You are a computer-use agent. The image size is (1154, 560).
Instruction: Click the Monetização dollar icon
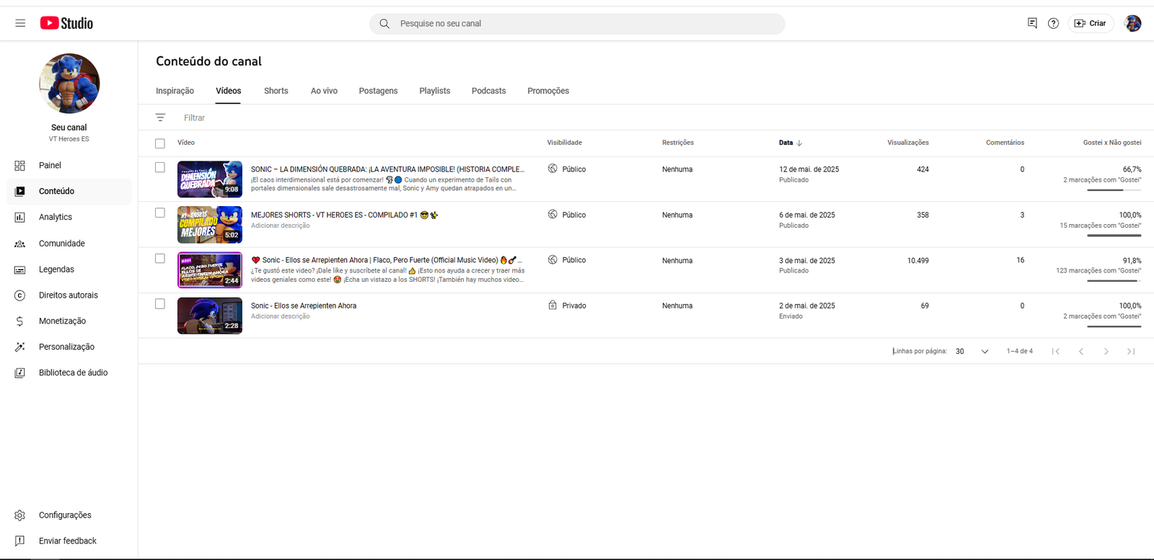point(19,321)
